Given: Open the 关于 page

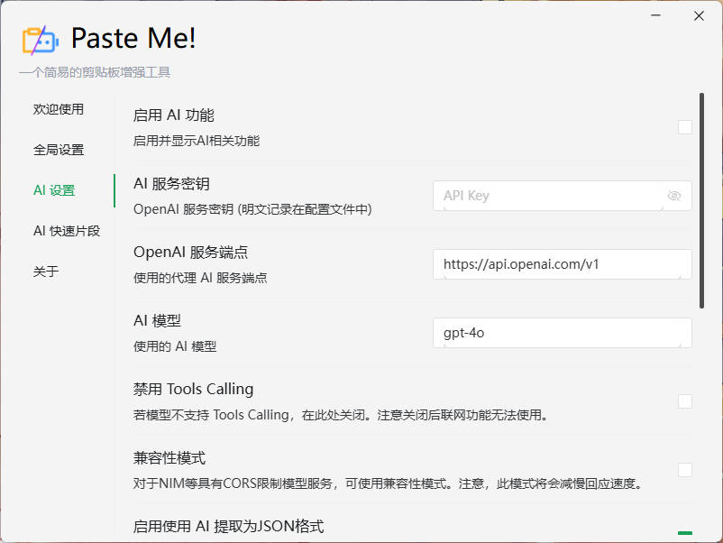Looking at the screenshot, I should click(45, 271).
